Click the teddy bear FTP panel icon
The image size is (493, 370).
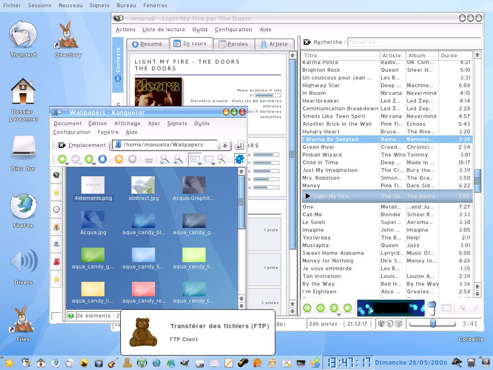click(x=127, y=363)
